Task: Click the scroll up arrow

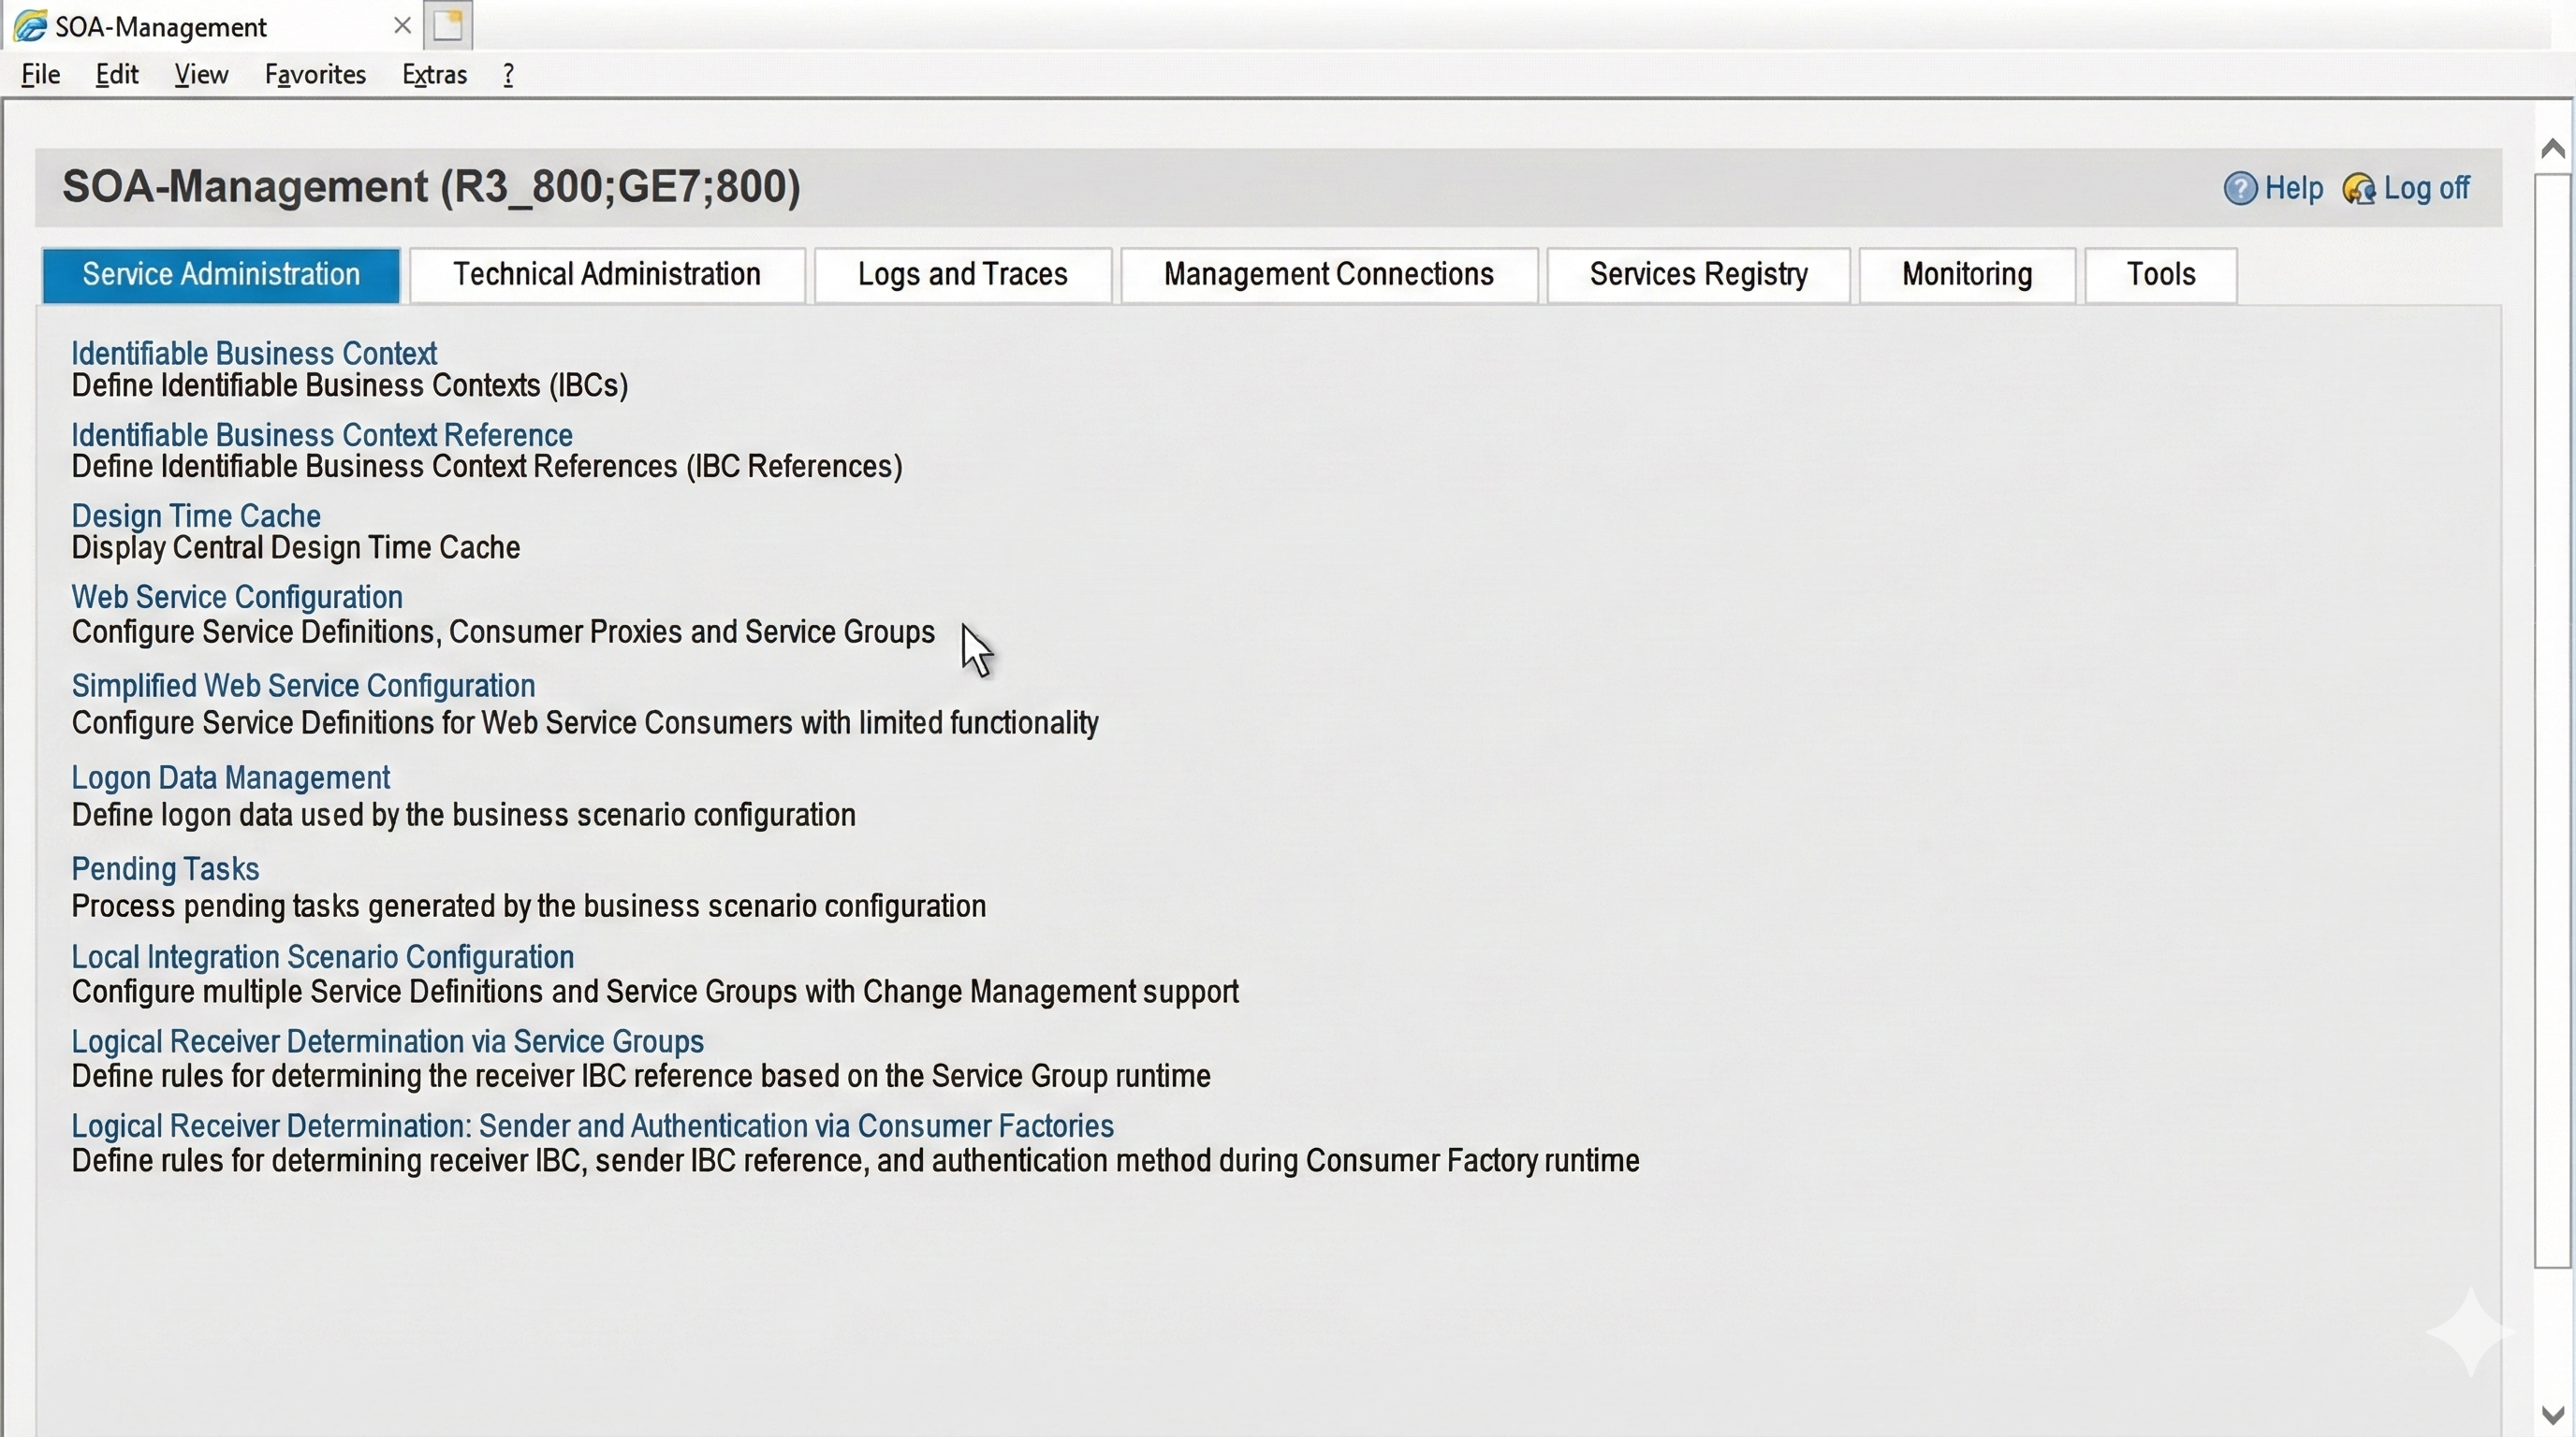Action: tap(2552, 149)
